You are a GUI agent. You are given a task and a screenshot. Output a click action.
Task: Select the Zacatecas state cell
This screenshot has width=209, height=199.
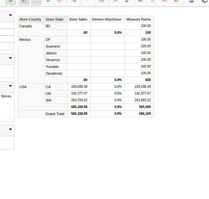[56, 73]
